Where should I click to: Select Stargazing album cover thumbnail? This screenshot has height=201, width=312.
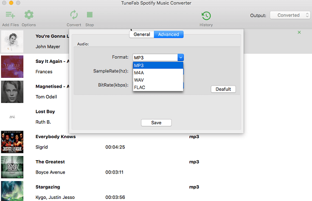pyautogui.click(x=12, y=191)
